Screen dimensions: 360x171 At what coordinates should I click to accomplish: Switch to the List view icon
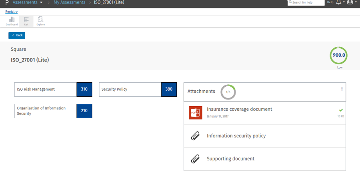26,21
